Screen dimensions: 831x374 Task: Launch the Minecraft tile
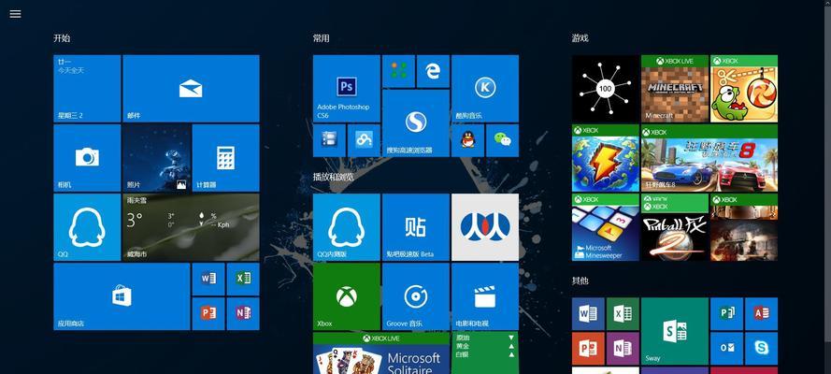[x=675, y=89]
